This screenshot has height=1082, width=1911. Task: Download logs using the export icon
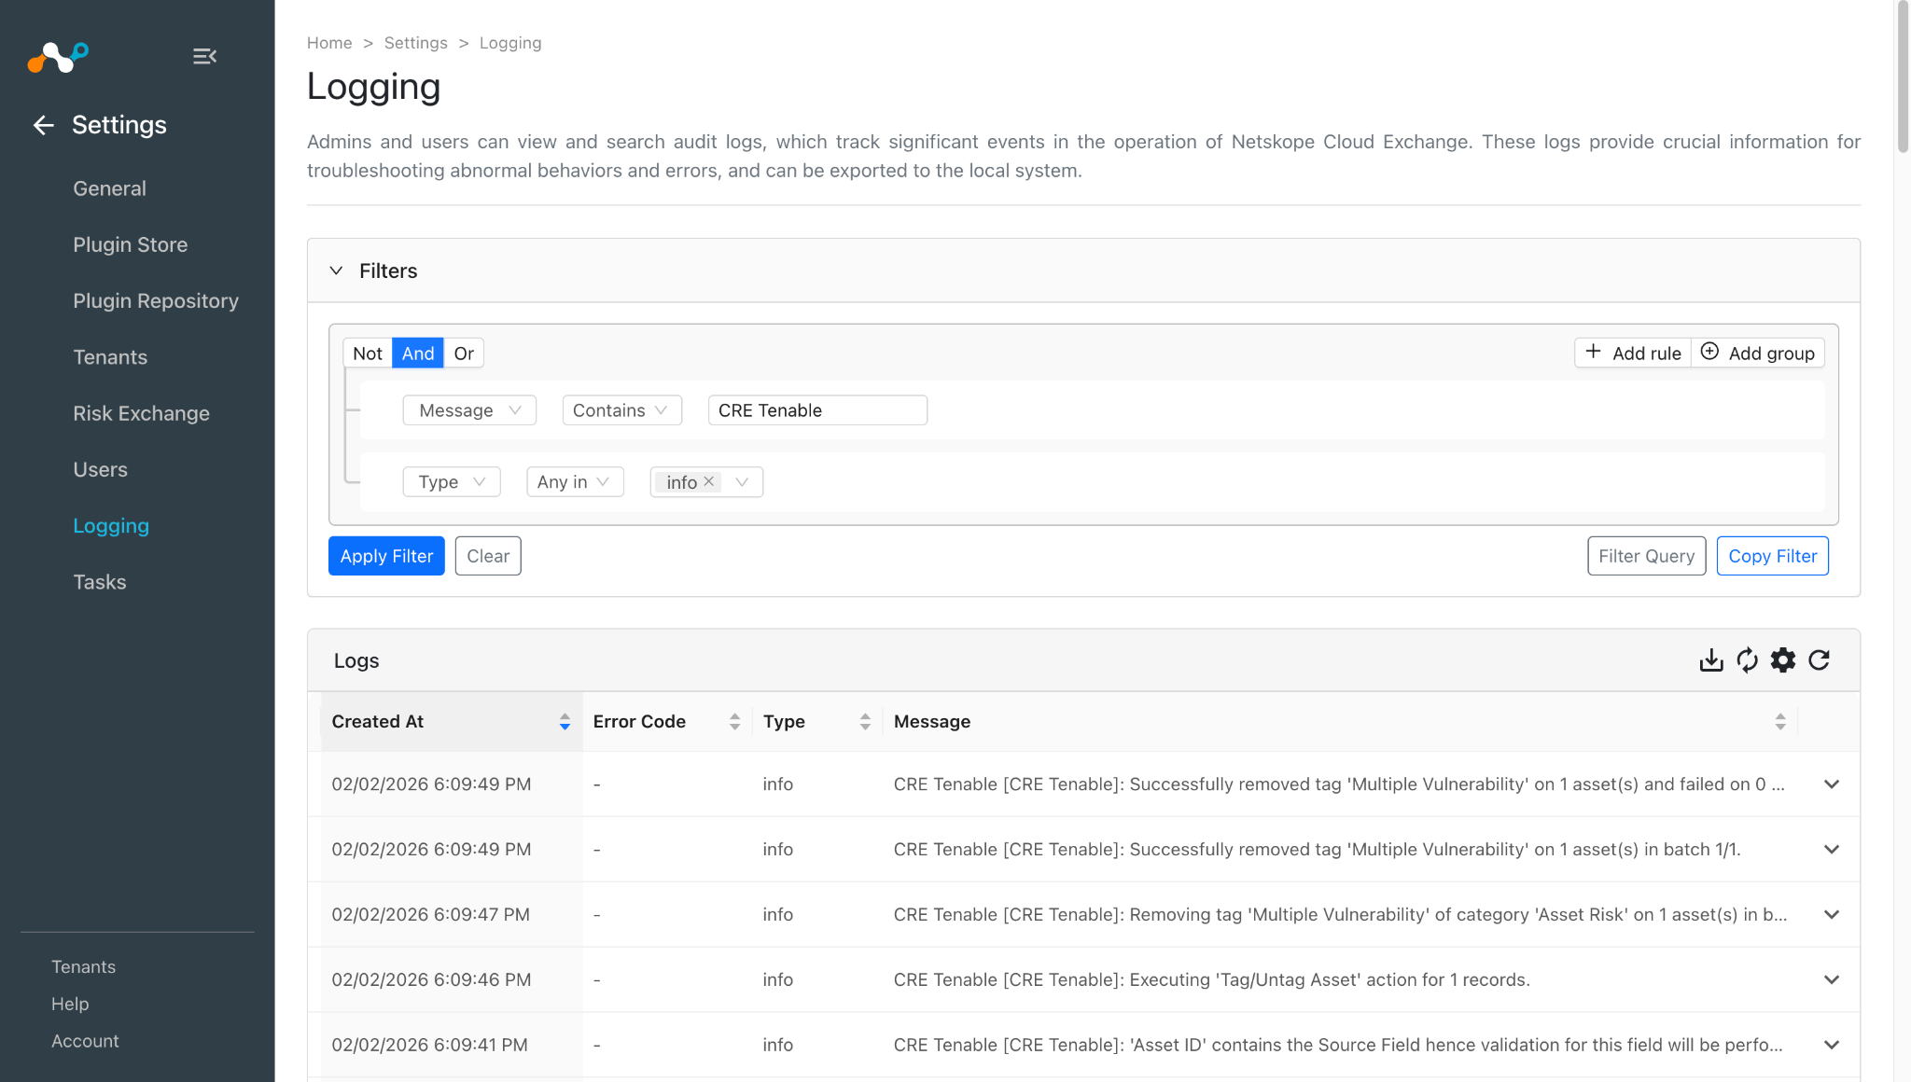click(1711, 660)
